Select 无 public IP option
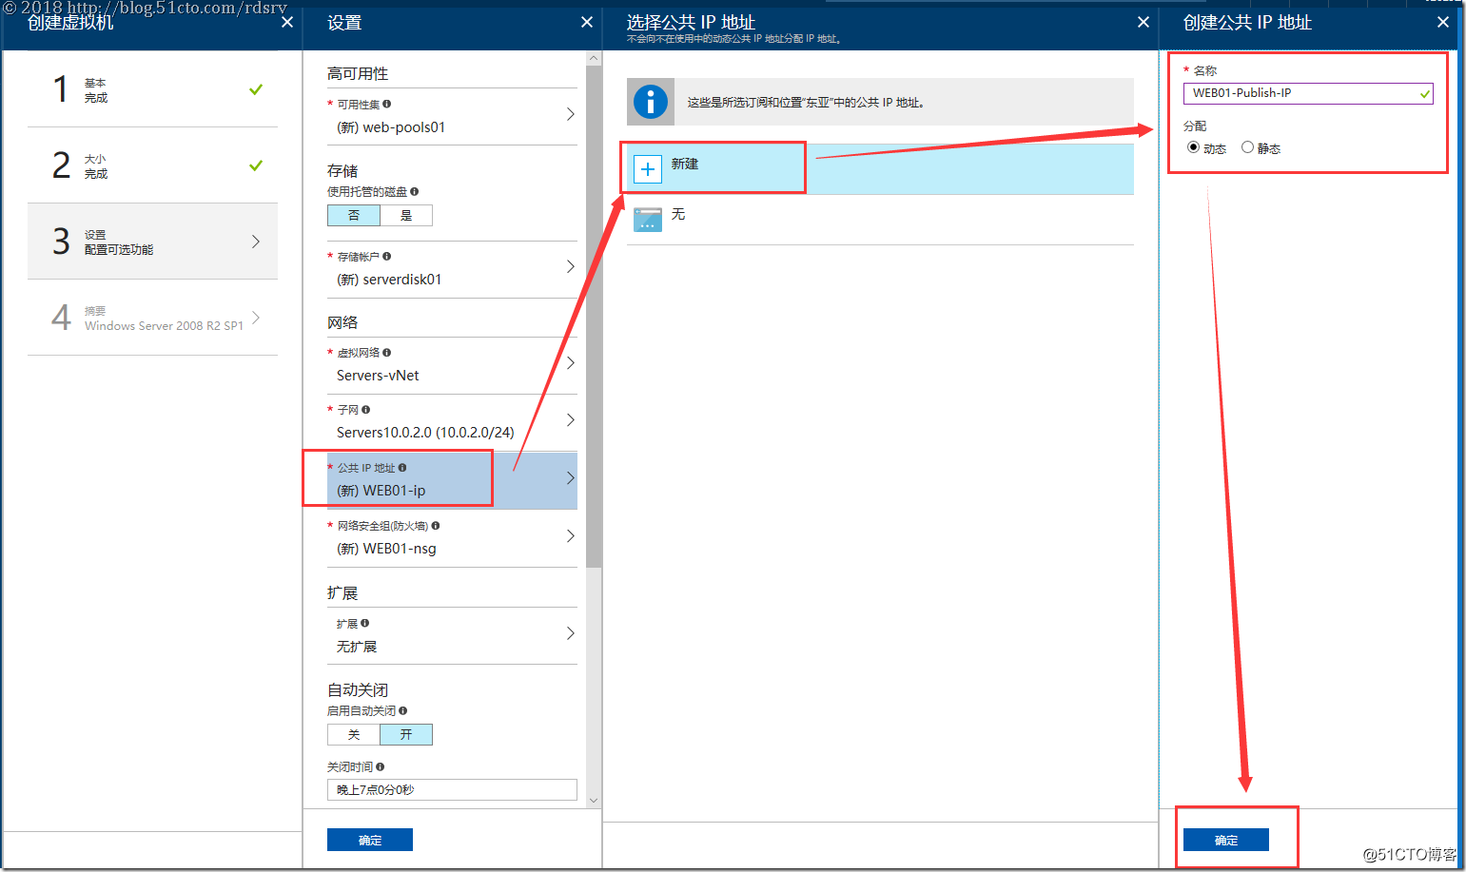 click(x=880, y=220)
